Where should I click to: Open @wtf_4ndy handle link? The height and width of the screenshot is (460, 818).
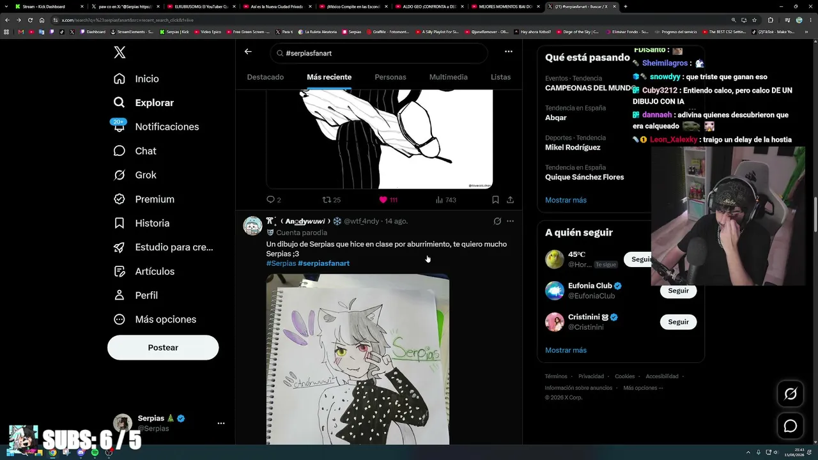click(362, 221)
